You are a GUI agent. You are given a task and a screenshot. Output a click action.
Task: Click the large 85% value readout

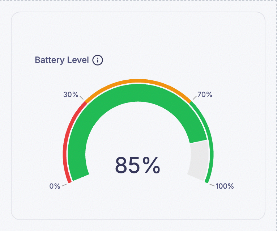138,165
